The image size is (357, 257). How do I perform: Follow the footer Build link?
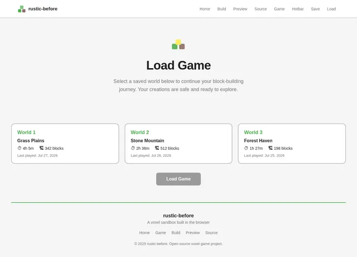click(x=176, y=232)
